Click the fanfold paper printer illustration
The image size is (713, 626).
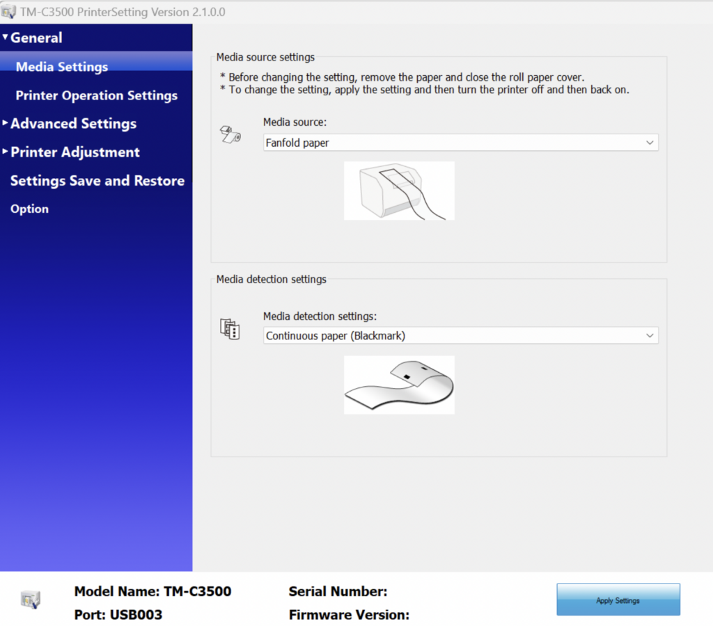pos(399,191)
